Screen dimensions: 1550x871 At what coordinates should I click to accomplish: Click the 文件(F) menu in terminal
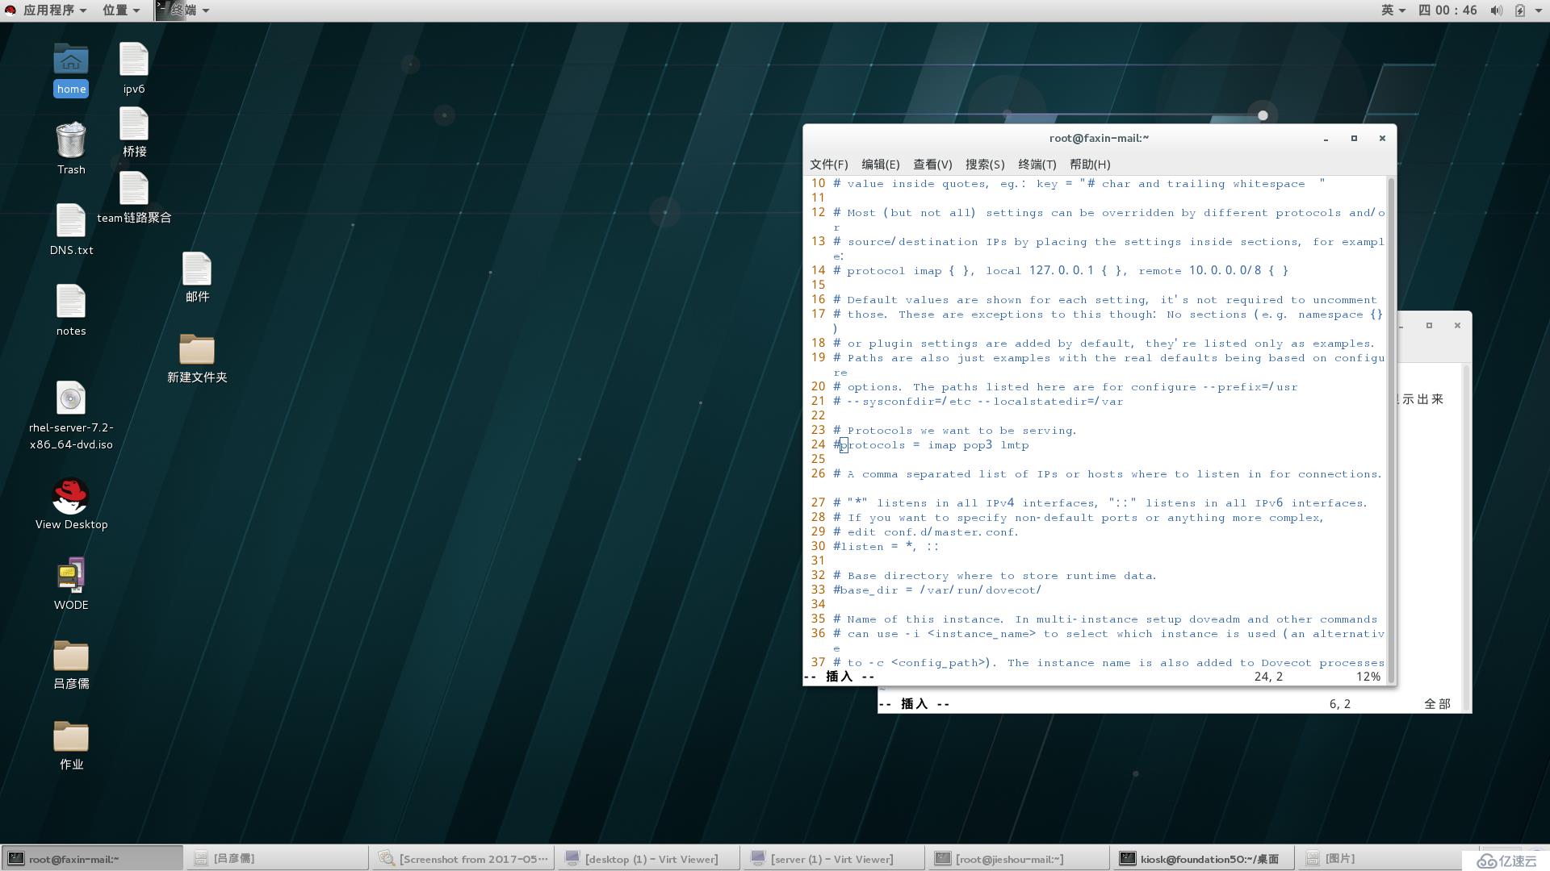[832, 165]
